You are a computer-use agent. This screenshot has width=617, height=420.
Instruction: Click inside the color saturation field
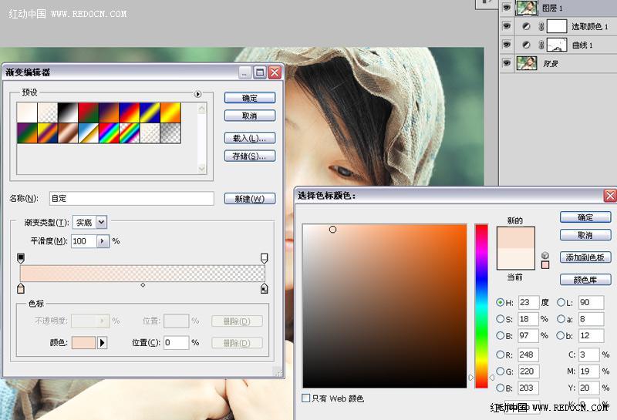click(x=384, y=306)
